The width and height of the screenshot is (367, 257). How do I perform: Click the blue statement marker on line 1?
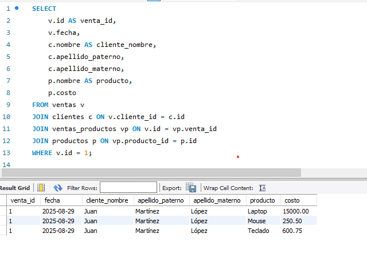(17, 8)
